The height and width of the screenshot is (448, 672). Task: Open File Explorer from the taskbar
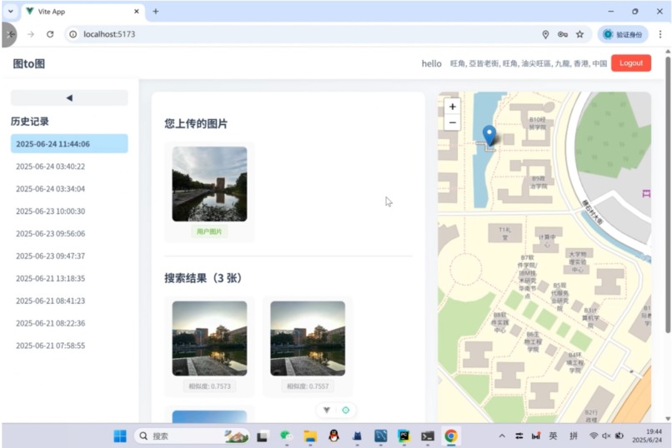(x=310, y=436)
